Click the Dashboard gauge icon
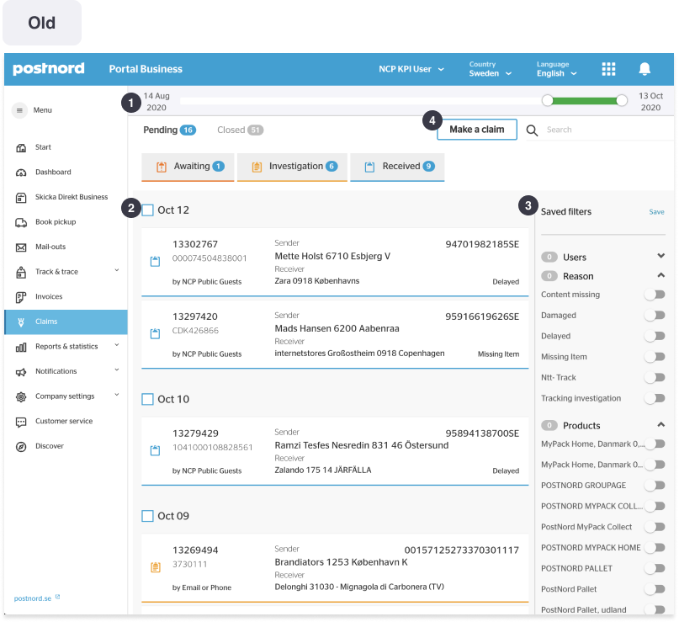Image resolution: width=679 pixels, height=622 pixels. pos(21,173)
